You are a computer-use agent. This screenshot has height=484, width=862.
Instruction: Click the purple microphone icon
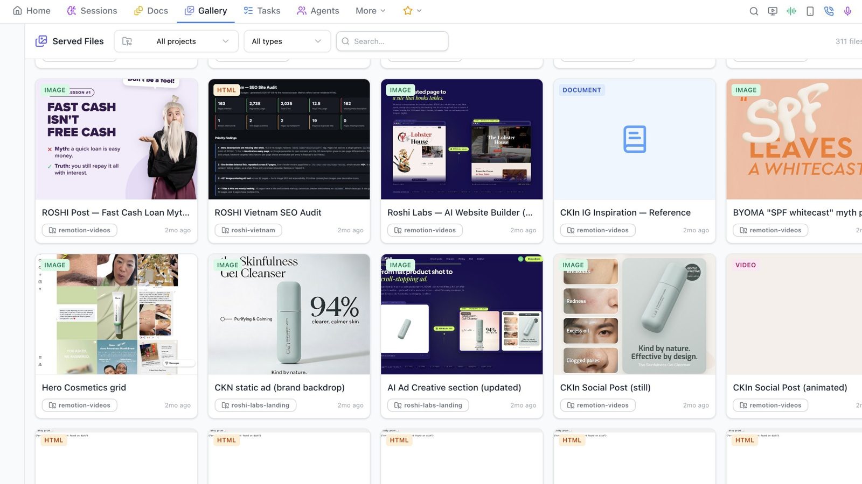pos(847,11)
